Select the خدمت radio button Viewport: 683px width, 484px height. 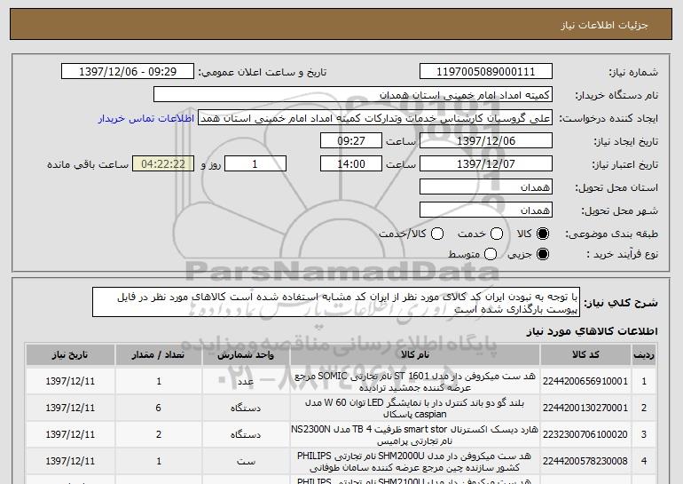(497, 234)
